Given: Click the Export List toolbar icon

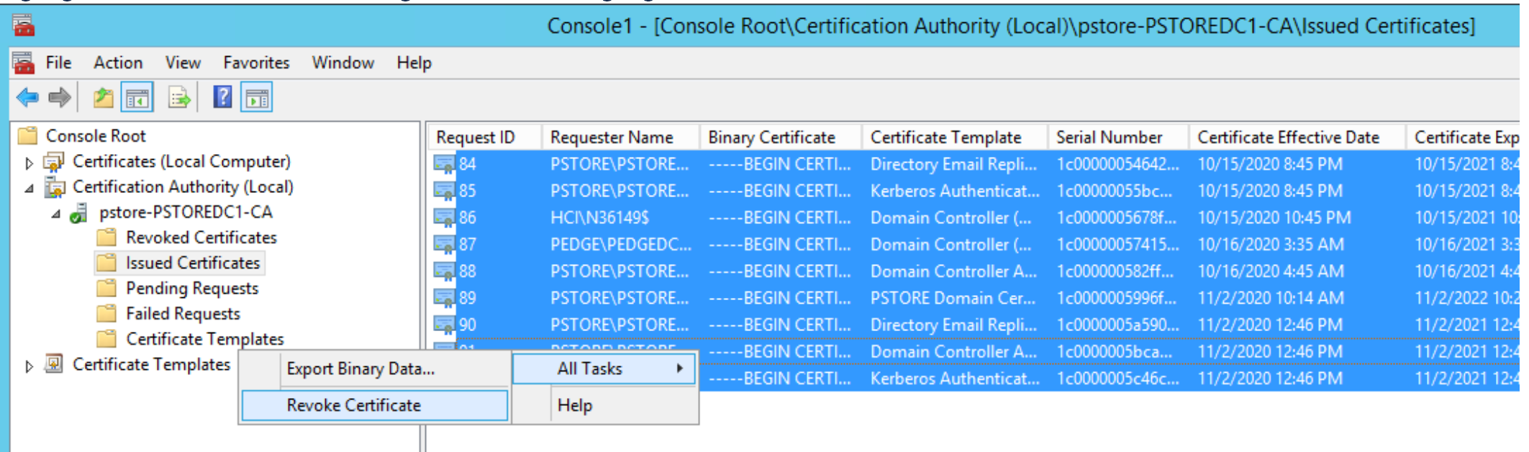Looking at the screenshot, I should 178,97.
